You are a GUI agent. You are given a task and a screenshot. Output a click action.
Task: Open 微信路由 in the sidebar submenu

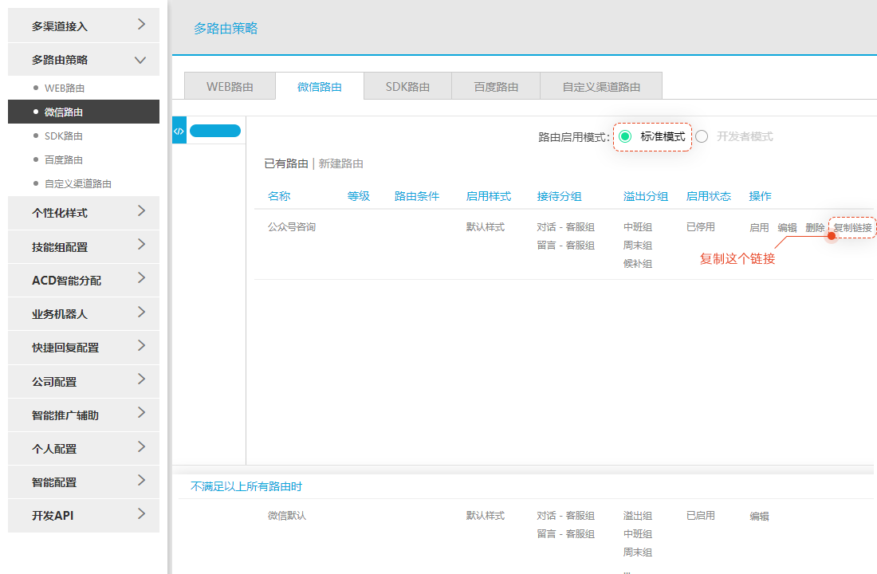pos(84,112)
